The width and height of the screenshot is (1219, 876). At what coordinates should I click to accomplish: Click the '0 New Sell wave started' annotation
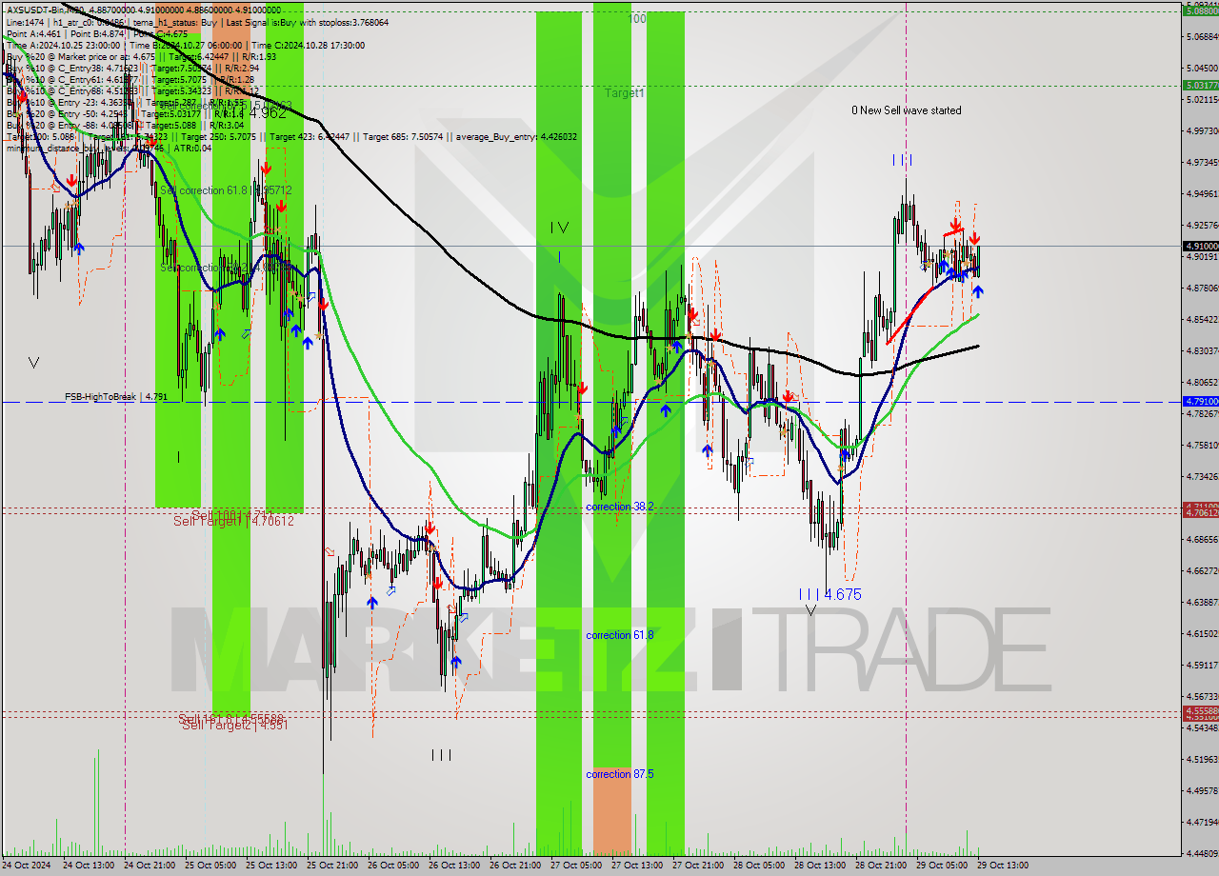(906, 110)
